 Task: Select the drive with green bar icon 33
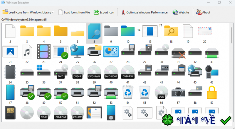click(x=212, y=53)
